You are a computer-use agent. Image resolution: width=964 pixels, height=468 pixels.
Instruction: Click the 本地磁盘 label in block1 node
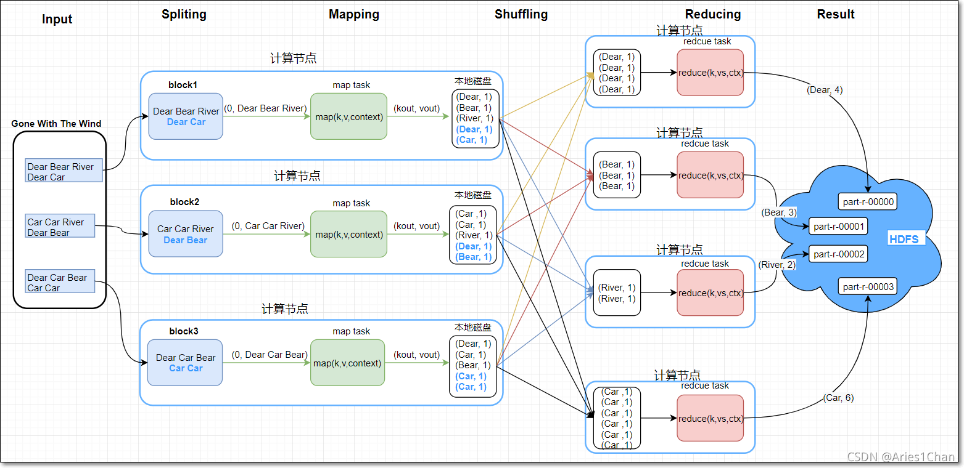pyautogui.click(x=473, y=81)
